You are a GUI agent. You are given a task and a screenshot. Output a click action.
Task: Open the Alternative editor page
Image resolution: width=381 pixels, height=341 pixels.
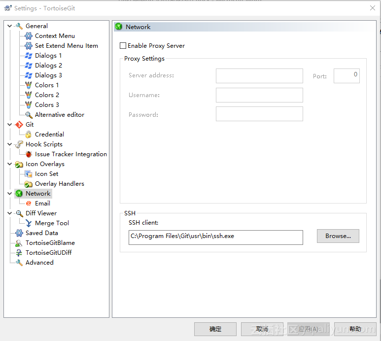60,115
